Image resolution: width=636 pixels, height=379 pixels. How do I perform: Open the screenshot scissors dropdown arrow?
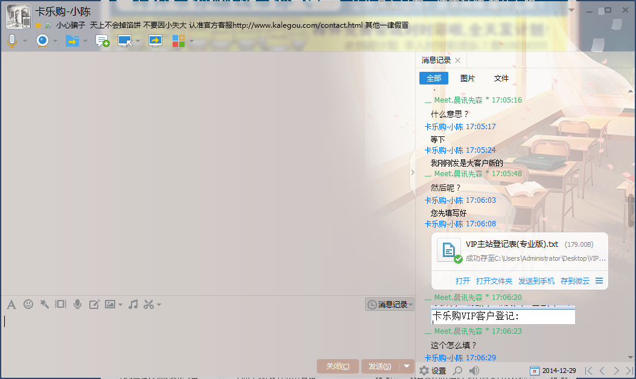pos(159,305)
